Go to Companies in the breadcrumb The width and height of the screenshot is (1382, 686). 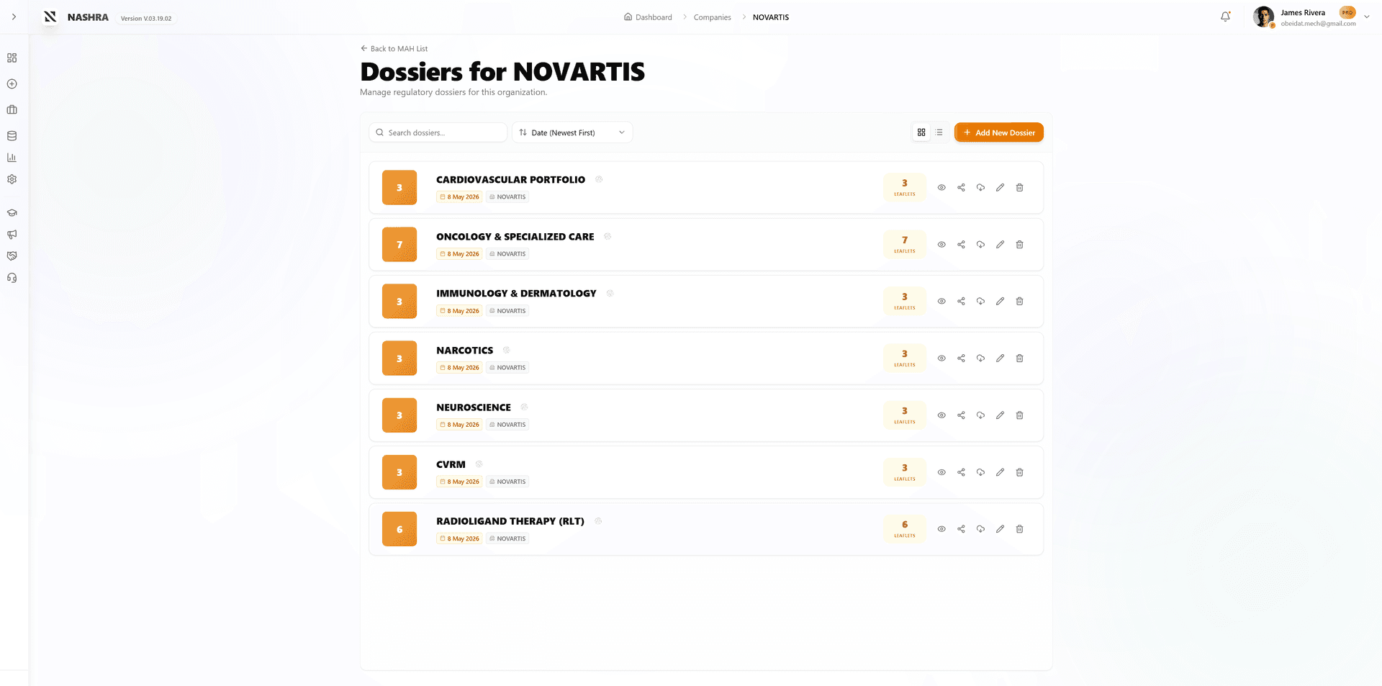(713, 17)
